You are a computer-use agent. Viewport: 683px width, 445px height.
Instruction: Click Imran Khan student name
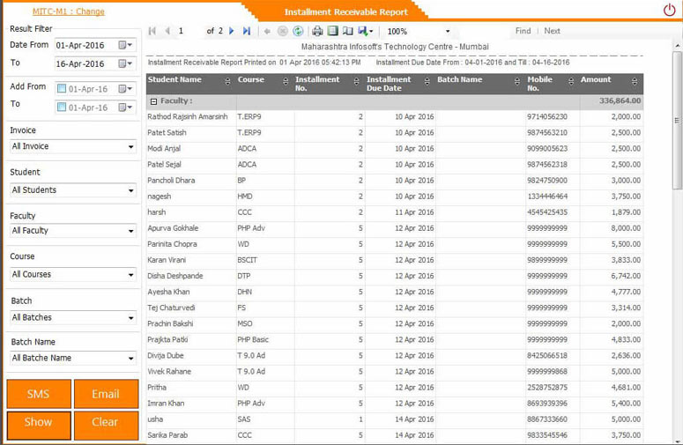coord(166,404)
